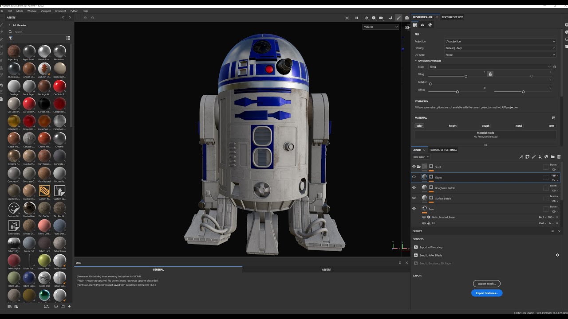Open the 3D view mode cube icon
This screenshot has height=319, width=568.
tap(374, 18)
